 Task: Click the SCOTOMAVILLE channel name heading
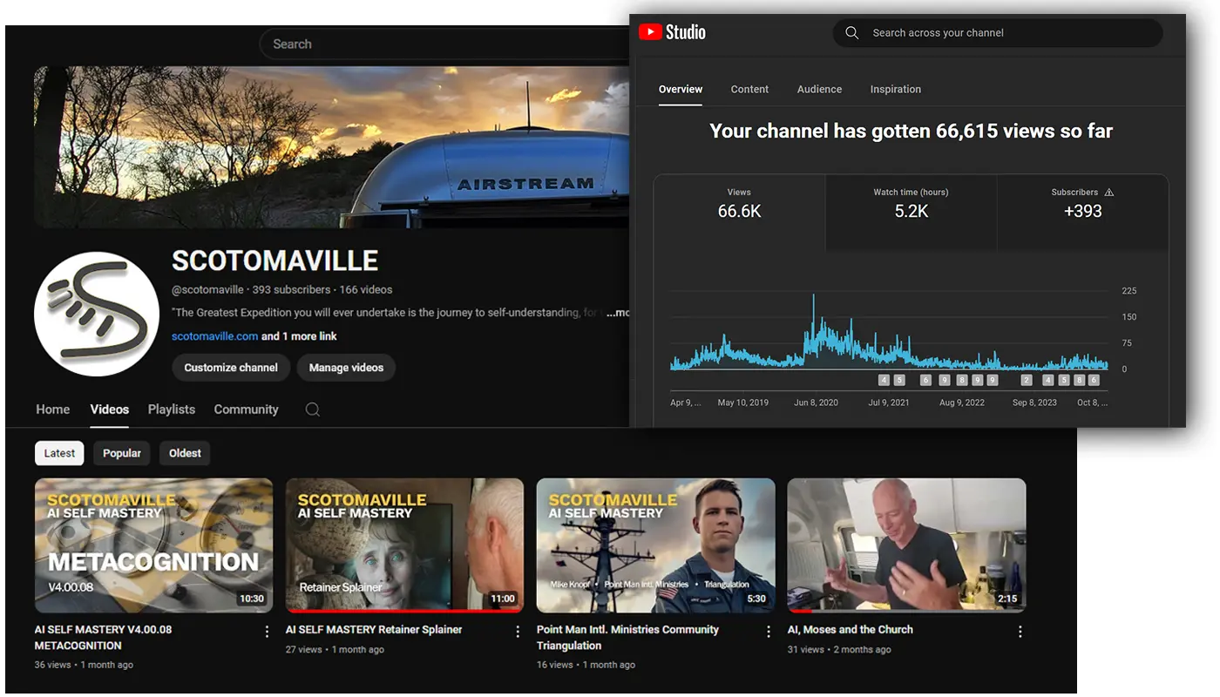coord(274,261)
